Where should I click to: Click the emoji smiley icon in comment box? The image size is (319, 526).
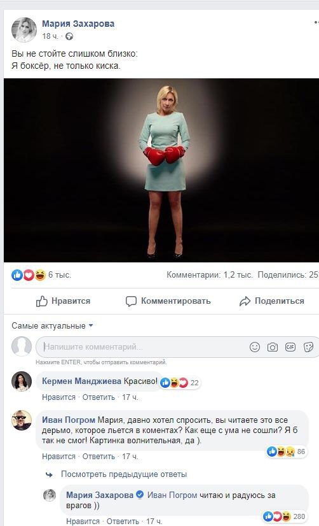click(255, 347)
